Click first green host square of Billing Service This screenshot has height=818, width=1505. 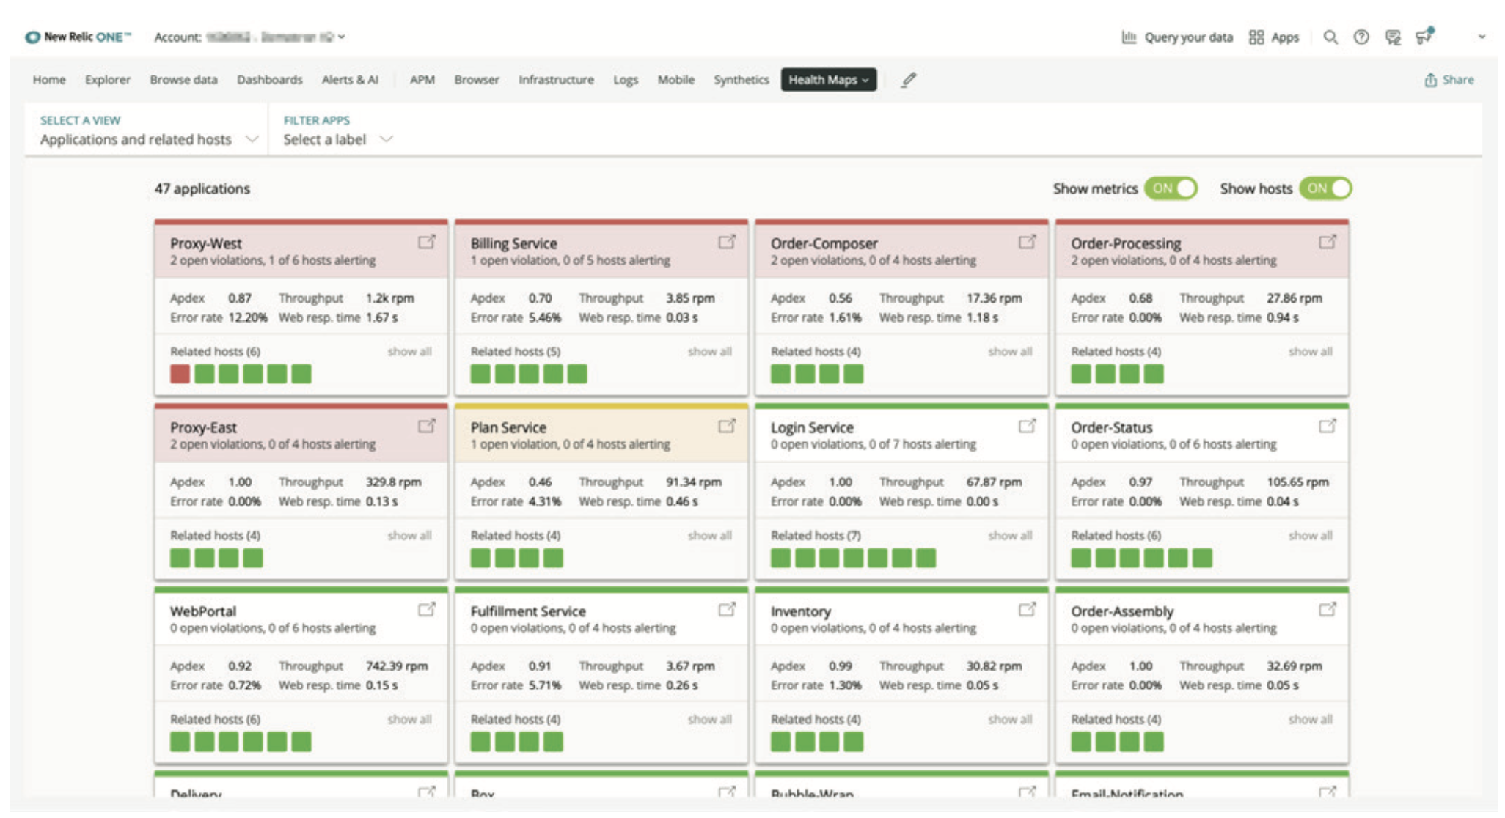pos(480,374)
